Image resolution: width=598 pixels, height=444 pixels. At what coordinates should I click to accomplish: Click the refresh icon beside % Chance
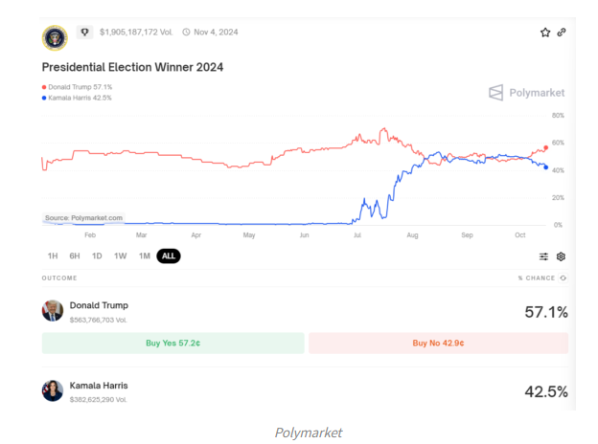[x=563, y=278]
